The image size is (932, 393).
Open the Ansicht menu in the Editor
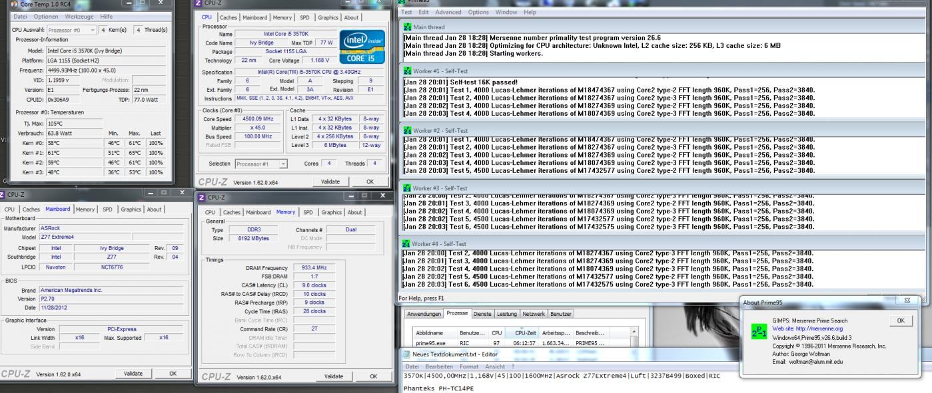(496, 366)
